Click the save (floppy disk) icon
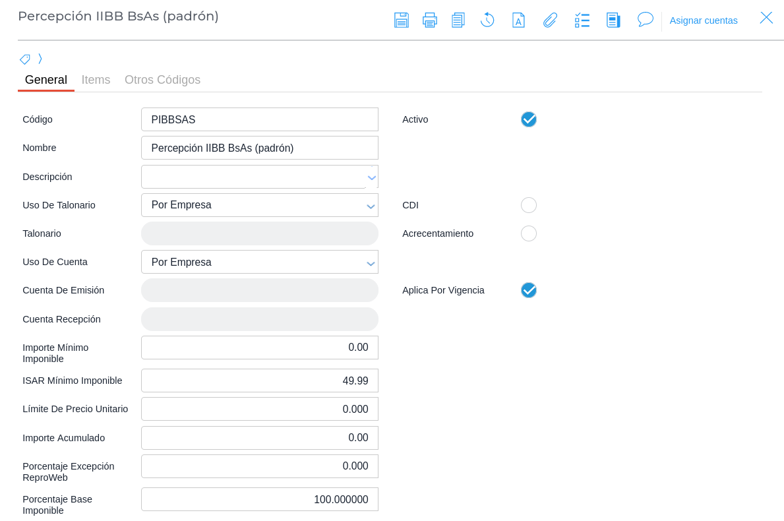The width and height of the screenshot is (784, 521). (x=401, y=20)
